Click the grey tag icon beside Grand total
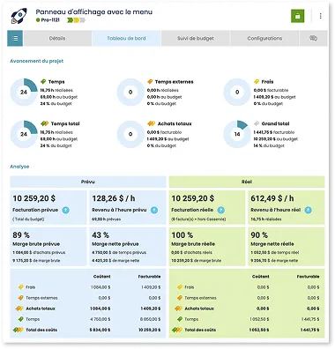Screen dimensions: 335x349 click(x=257, y=123)
